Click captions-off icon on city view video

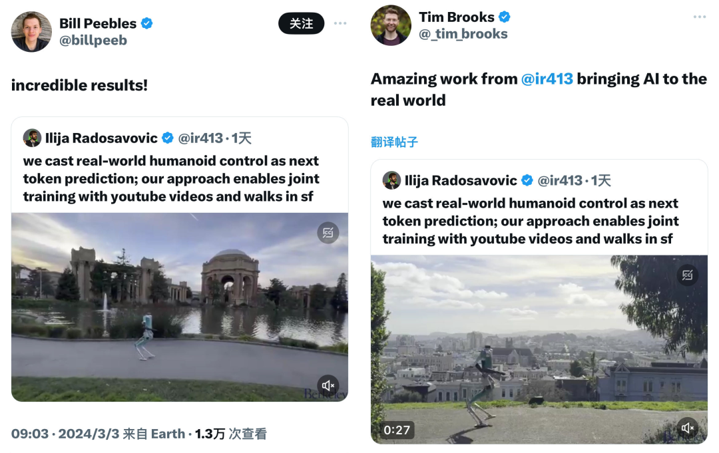[x=687, y=275]
